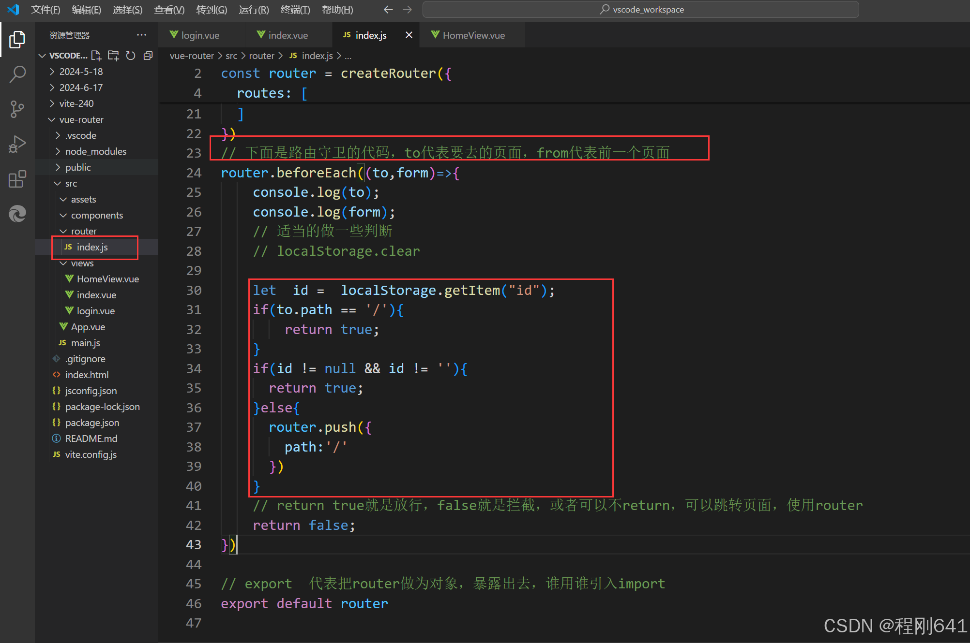Collapse the views folder
This screenshot has height=643, width=970.
82,263
